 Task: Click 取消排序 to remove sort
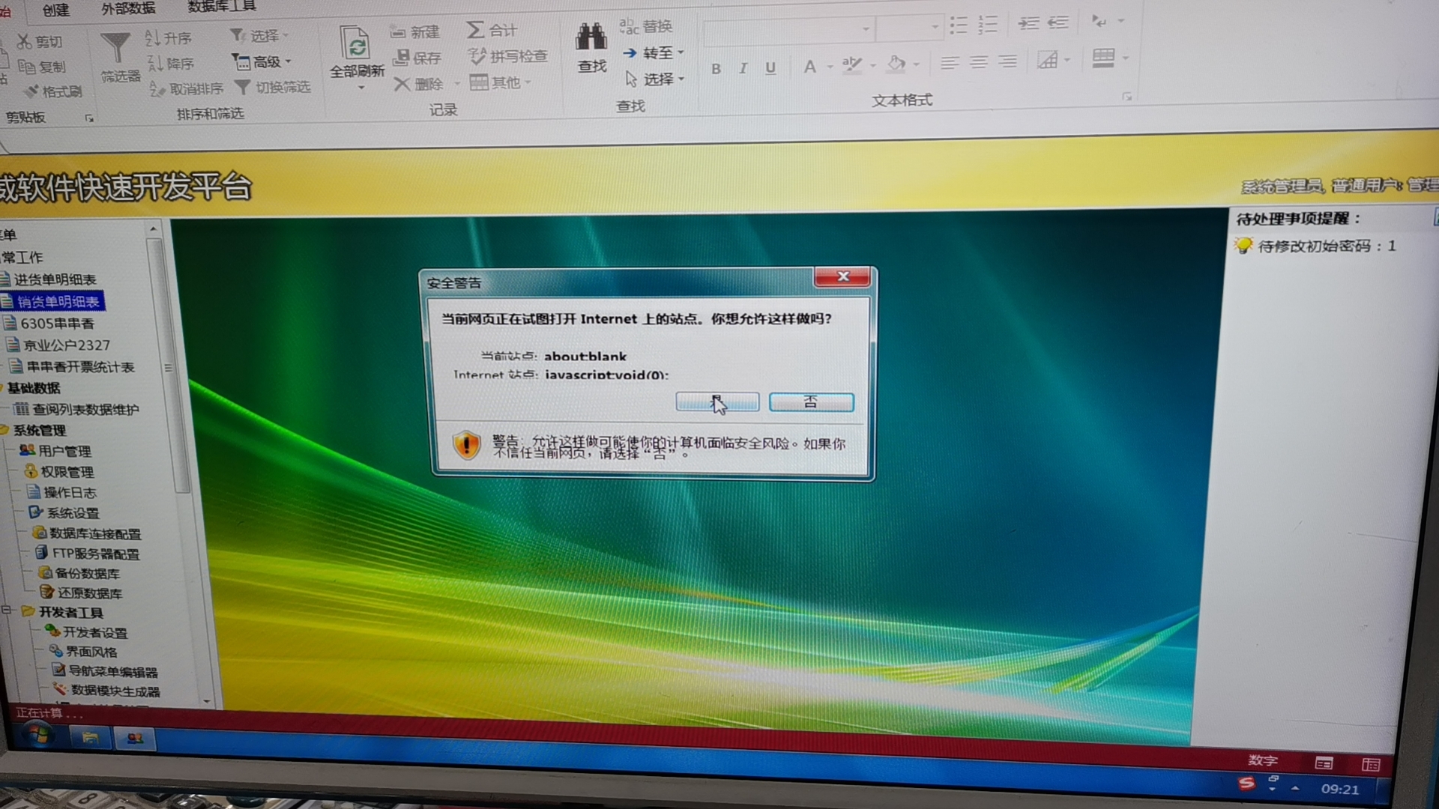186,88
